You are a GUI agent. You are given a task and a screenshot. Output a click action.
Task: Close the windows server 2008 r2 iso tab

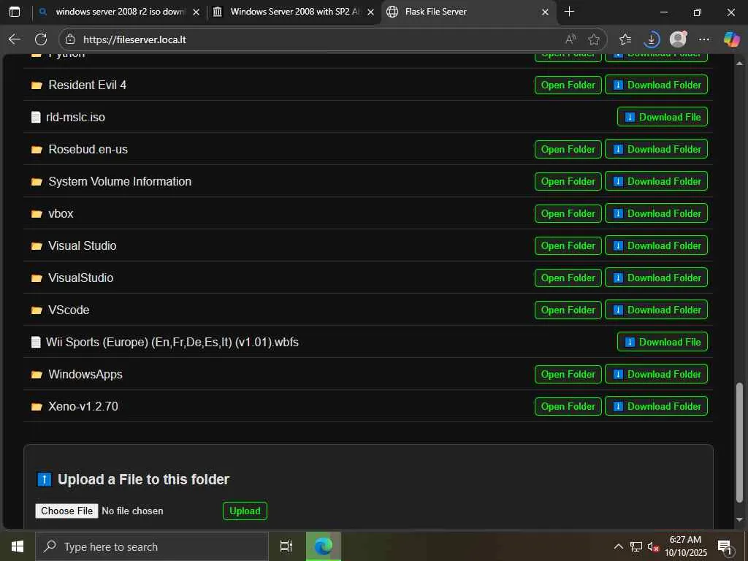(x=196, y=12)
